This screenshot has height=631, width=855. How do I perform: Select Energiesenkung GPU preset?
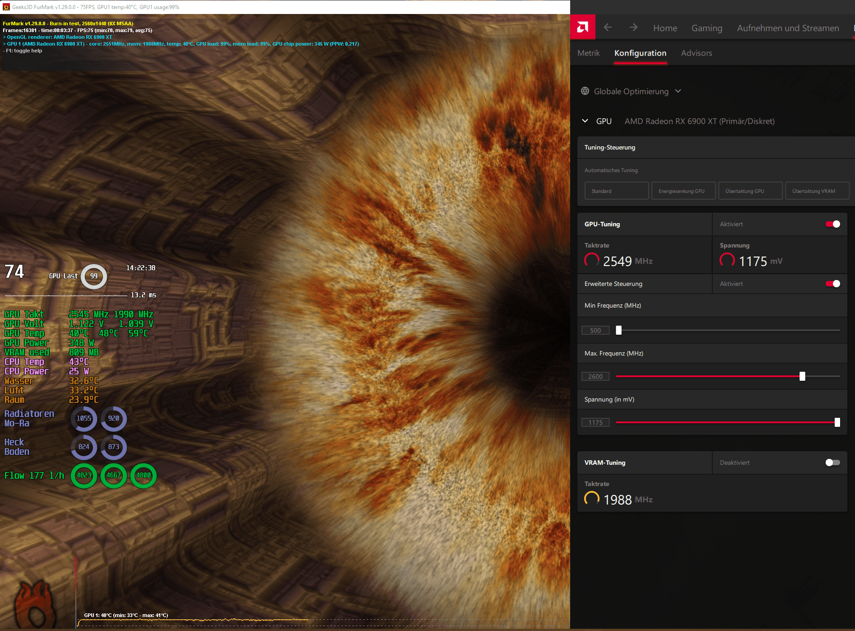[x=683, y=191]
